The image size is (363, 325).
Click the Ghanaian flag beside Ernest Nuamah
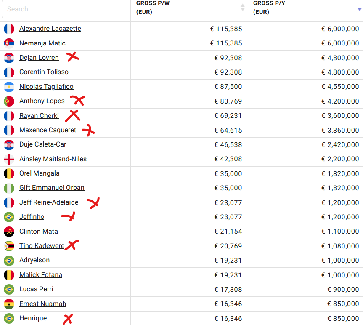coord(9,304)
